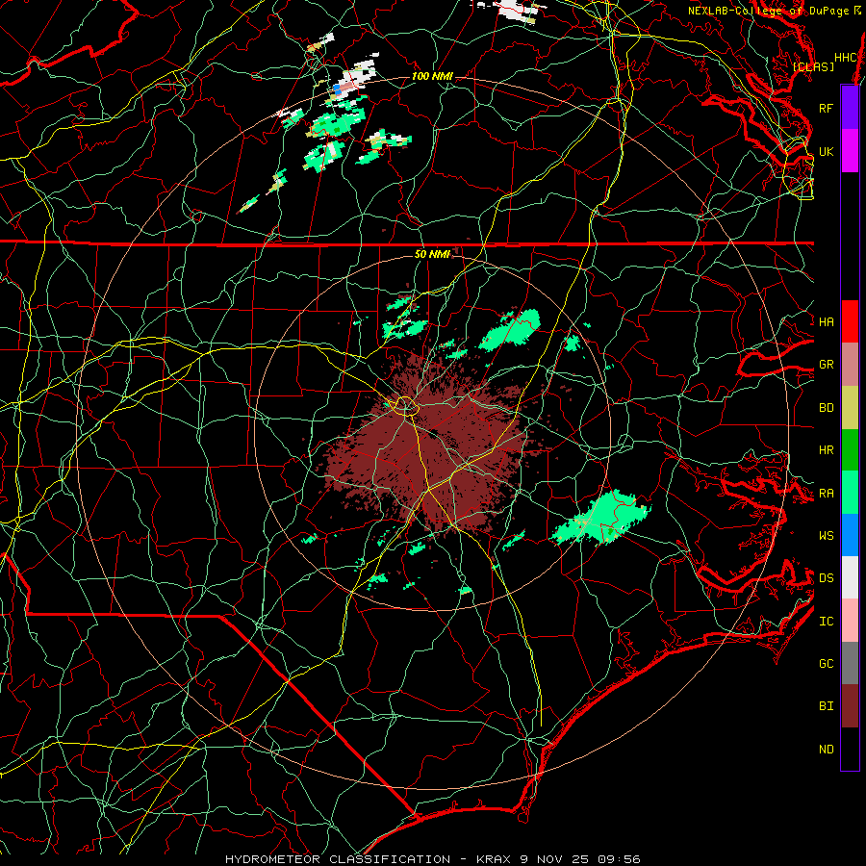Click the 'IC' legend label
This screenshot has width=866, height=866.
[x=826, y=622]
